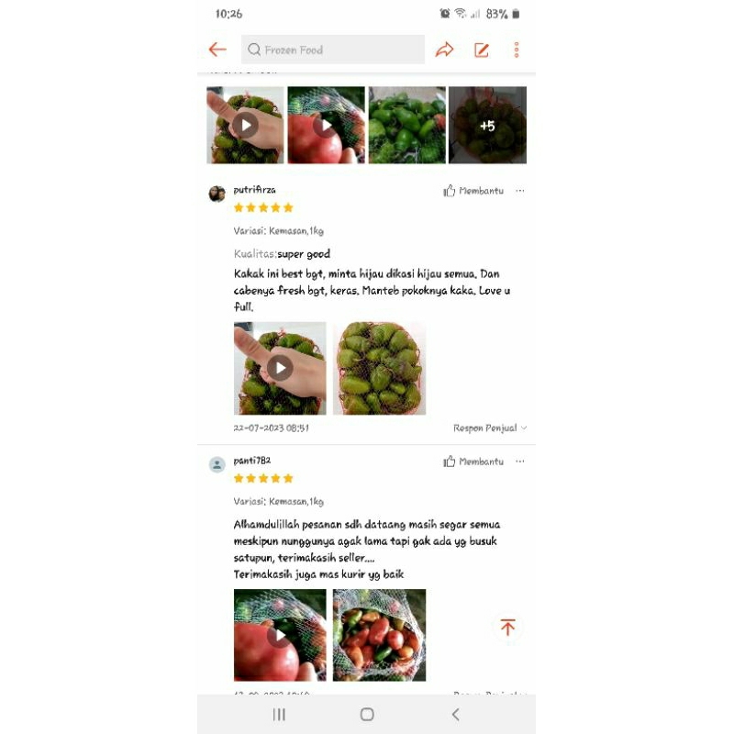
Task: Open the share arrow icon
Action: click(444, 50)
